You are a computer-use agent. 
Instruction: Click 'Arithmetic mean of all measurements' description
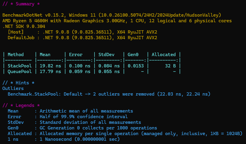pos(86,111)
